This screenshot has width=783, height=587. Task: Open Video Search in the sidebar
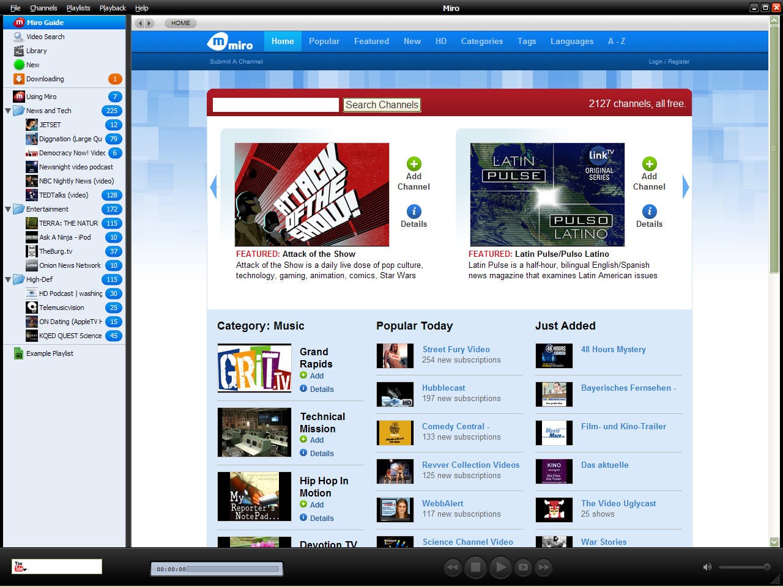[x=64, y=37]
